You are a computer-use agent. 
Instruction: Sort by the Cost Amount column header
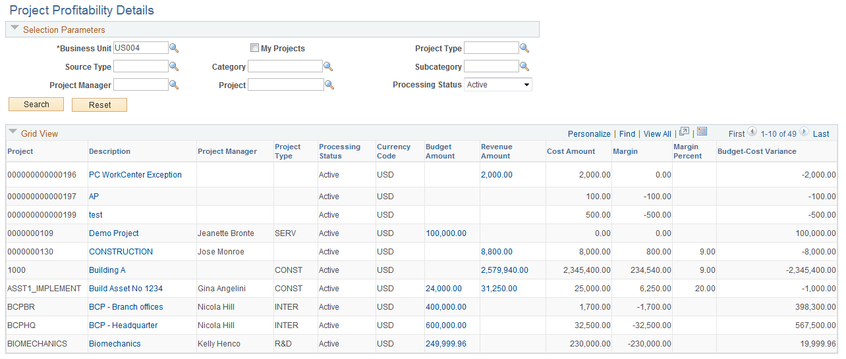point(571,151)
